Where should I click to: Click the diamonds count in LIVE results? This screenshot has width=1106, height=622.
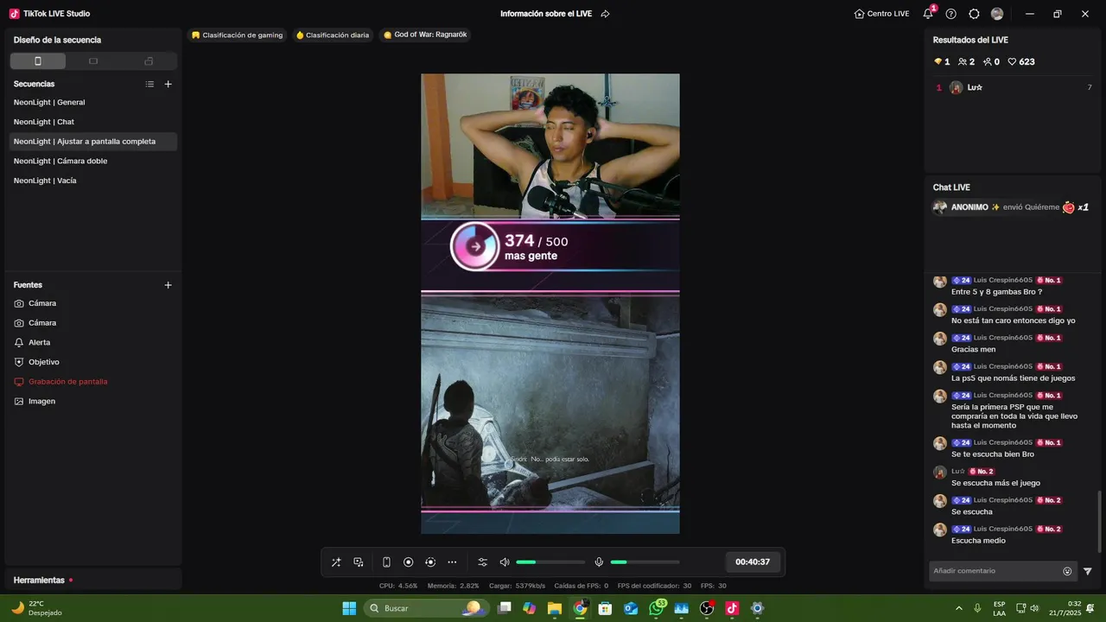[942, 62]
